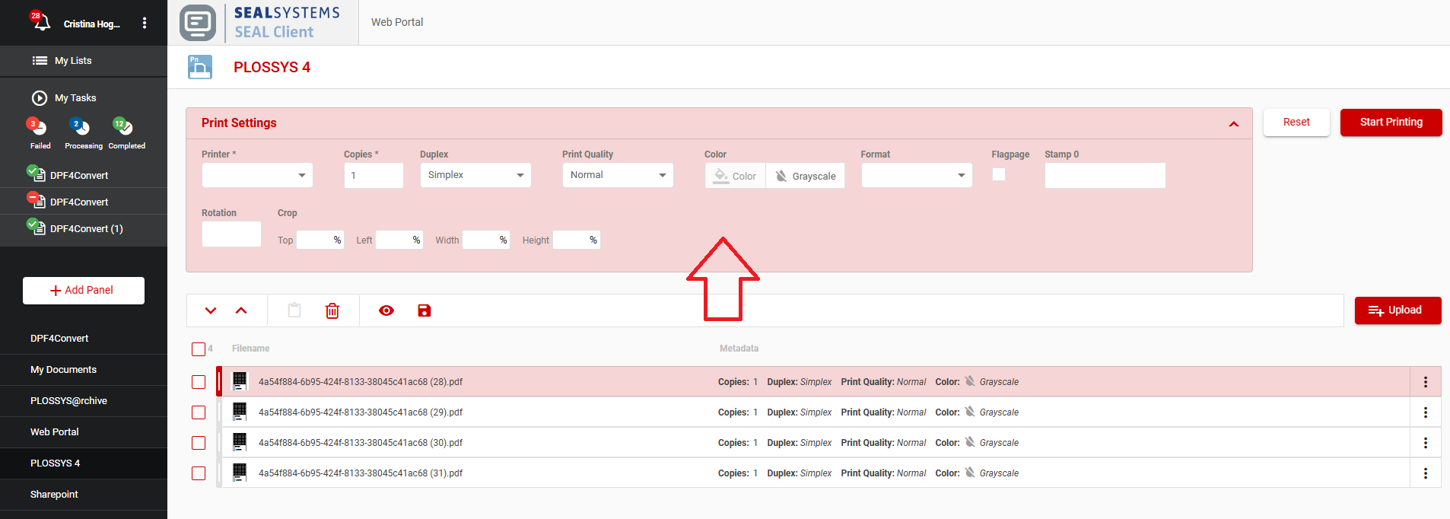This screenshot has width=1450, height=519.
Task: Collapse the Print Settings panel
Action: (x=1233, y=124)
